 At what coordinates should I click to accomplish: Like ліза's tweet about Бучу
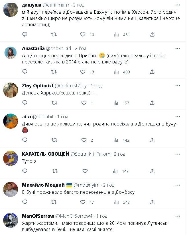(x=84, y=140)
